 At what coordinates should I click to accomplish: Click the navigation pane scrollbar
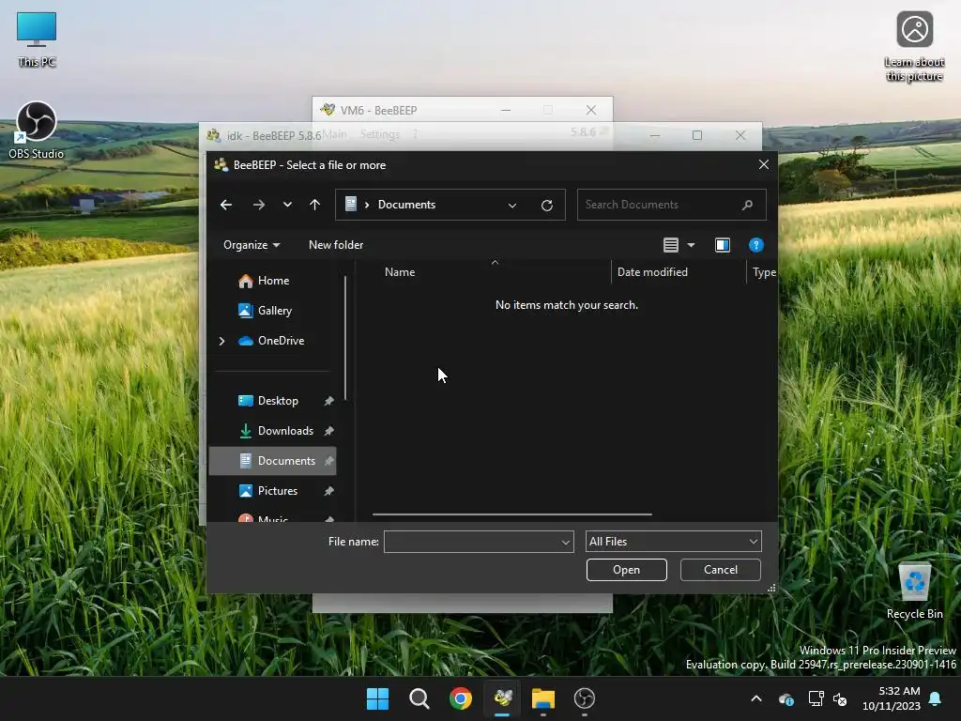click(x=345, y=338)
